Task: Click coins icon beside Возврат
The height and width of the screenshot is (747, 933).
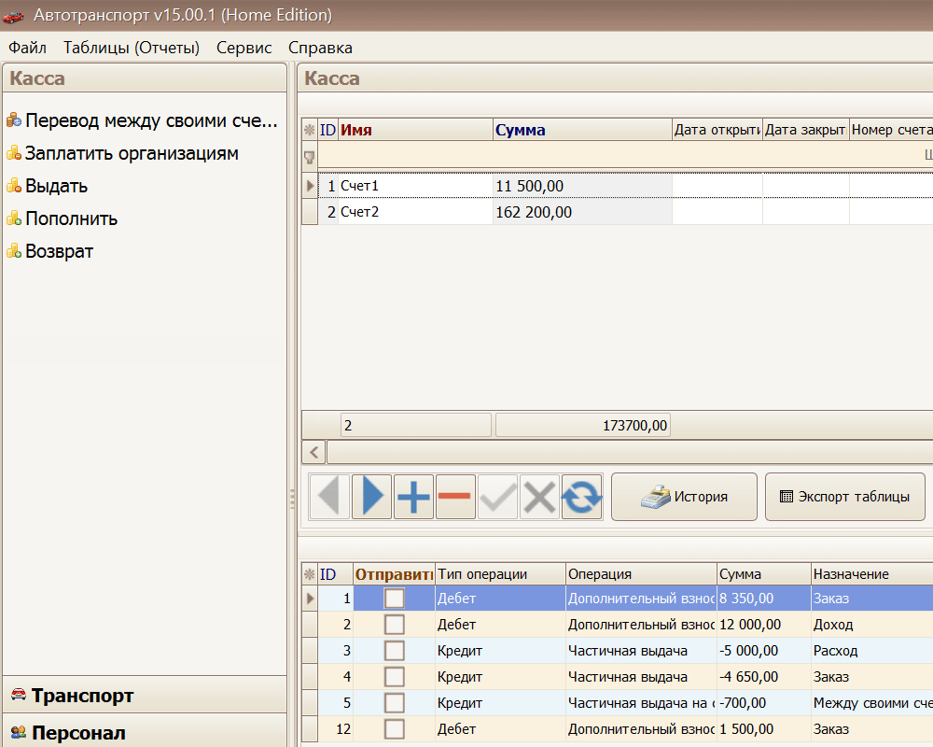Action: (14, 251)
